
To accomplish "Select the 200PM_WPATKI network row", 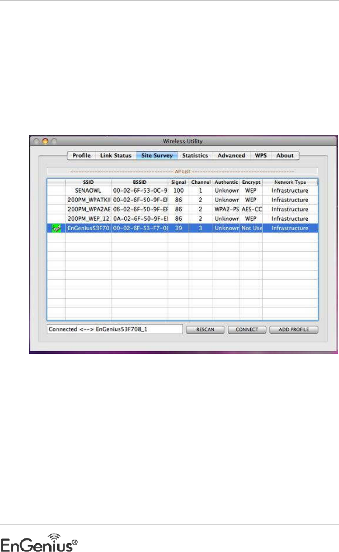I will pyautogui.click(x=183, y=200).
